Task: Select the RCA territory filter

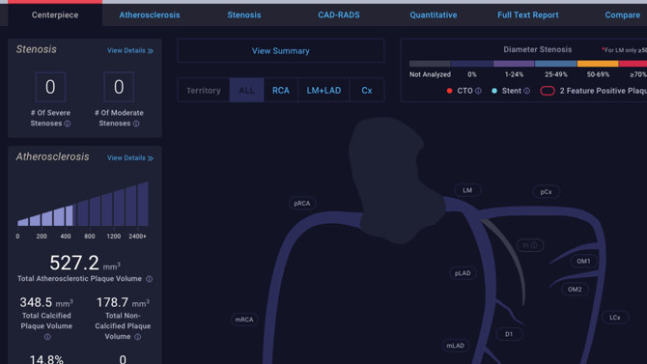Action: tap(281, 91)
